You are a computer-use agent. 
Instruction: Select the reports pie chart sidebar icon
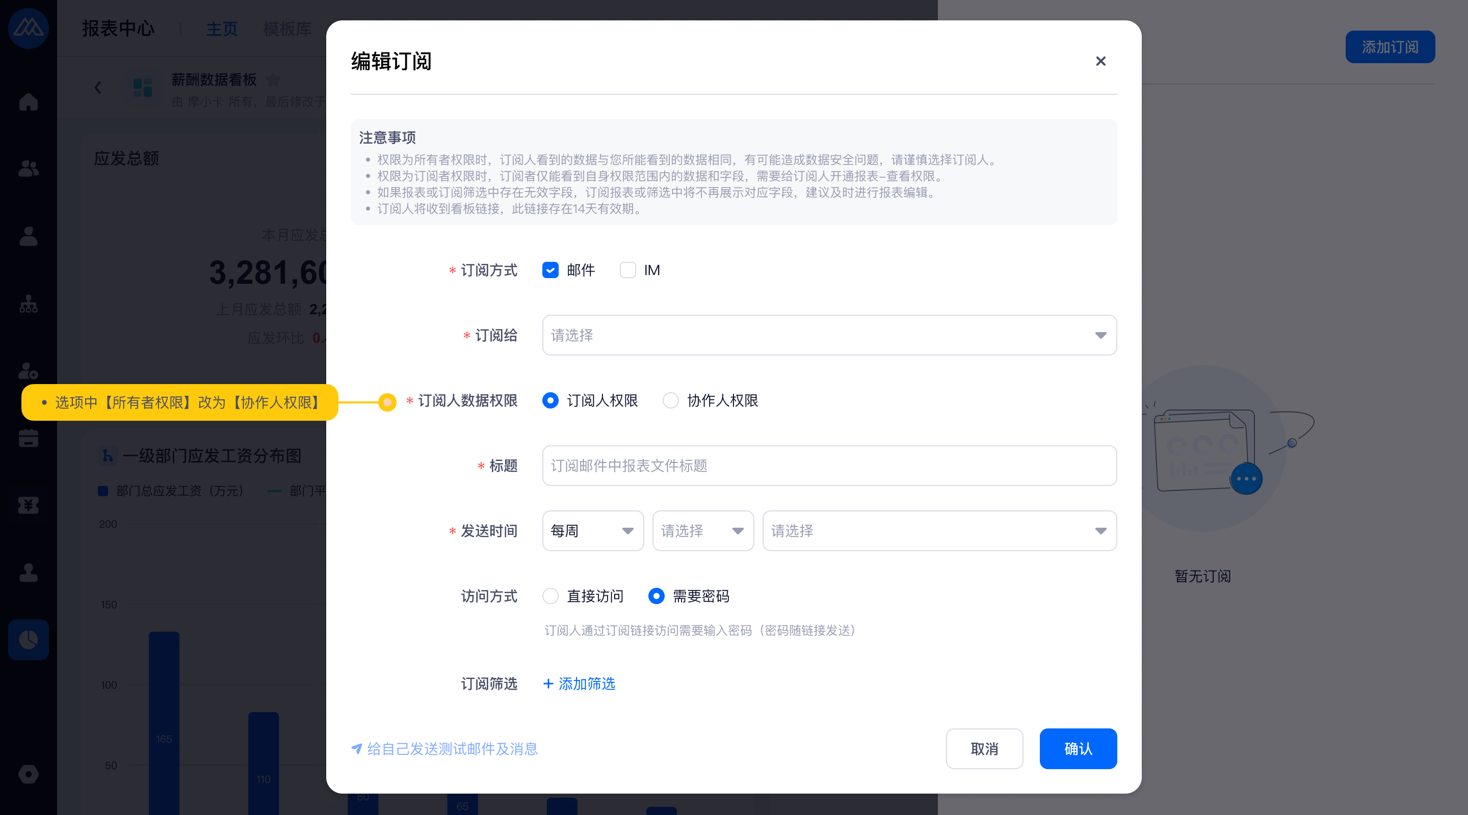pyautogui.click(x=28, y=640)
